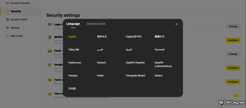This screenshot has height=108, width=246.
Task: Pick Polski language
Action: [x=100, y=75]
